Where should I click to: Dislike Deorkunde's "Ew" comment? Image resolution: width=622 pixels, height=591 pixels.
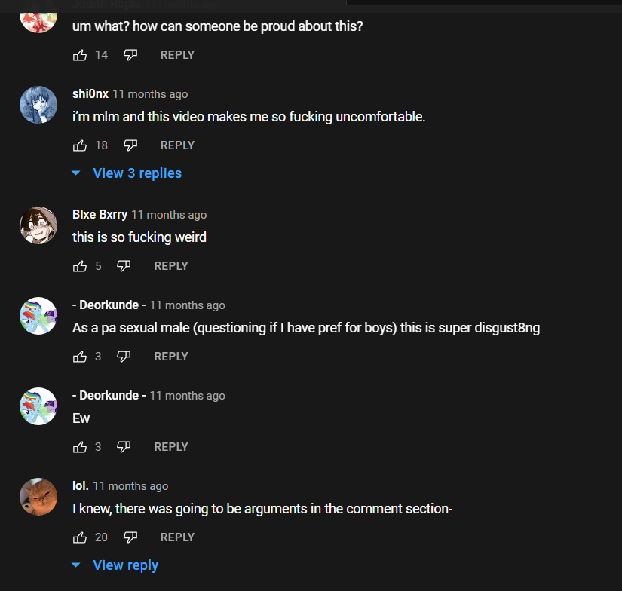124,447
